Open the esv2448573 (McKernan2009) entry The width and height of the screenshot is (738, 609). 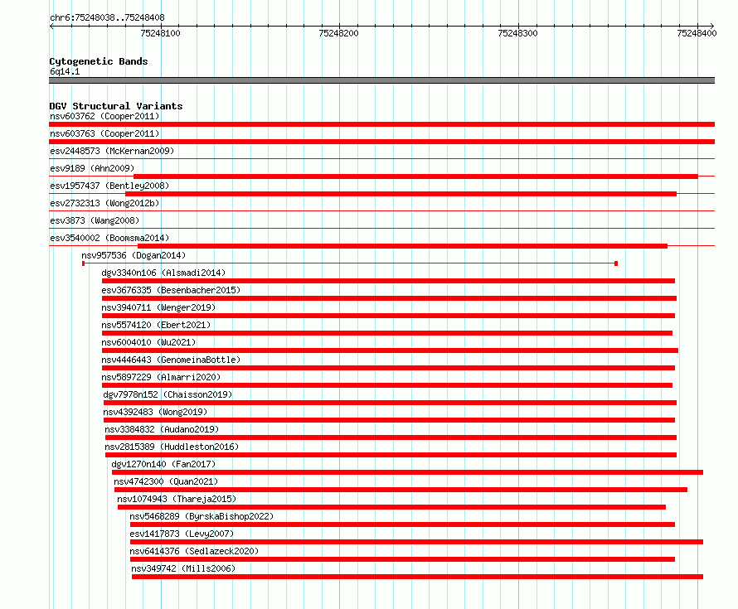pyautogui.click(x=112, y=151)
